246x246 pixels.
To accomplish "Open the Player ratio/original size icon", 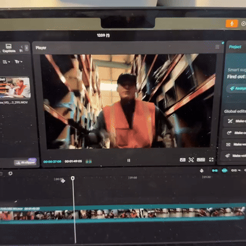I will (183, 160).
